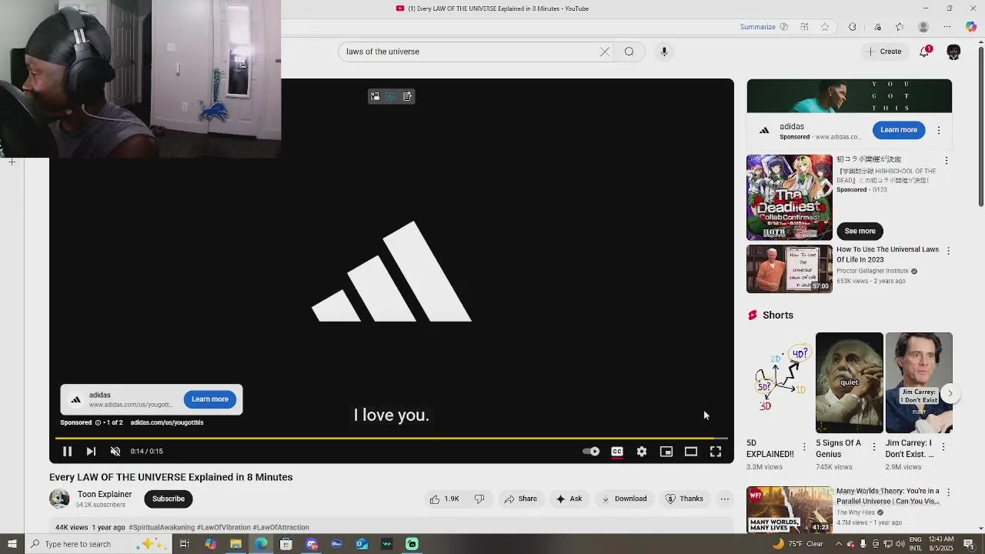The height and width of the screenshot is (554, 985).
Task: Click the video progress bar
Action: [x=391, y=439]
